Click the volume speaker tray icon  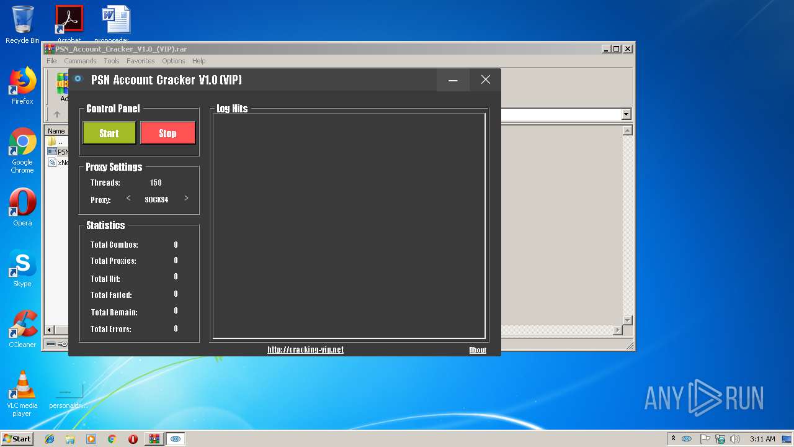pyautogui.click(x=735, y=439)
